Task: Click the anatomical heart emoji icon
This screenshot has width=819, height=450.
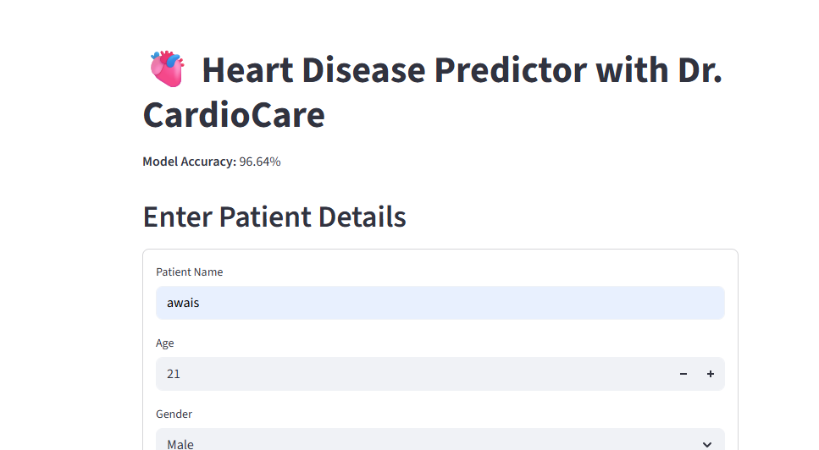Action: (167, 69)
